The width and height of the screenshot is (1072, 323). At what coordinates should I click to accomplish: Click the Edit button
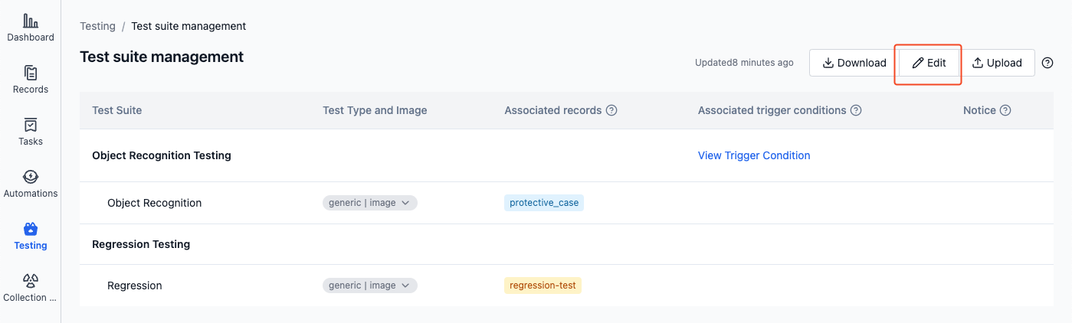tap(929, 63)
